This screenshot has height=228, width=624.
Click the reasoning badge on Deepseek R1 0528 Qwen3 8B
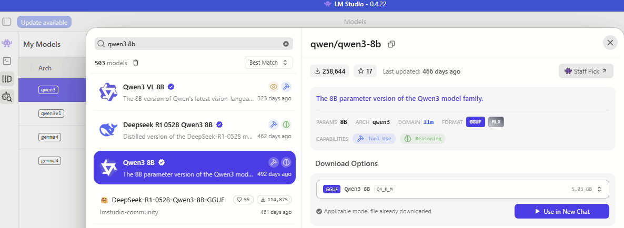[x=286, y=125]
